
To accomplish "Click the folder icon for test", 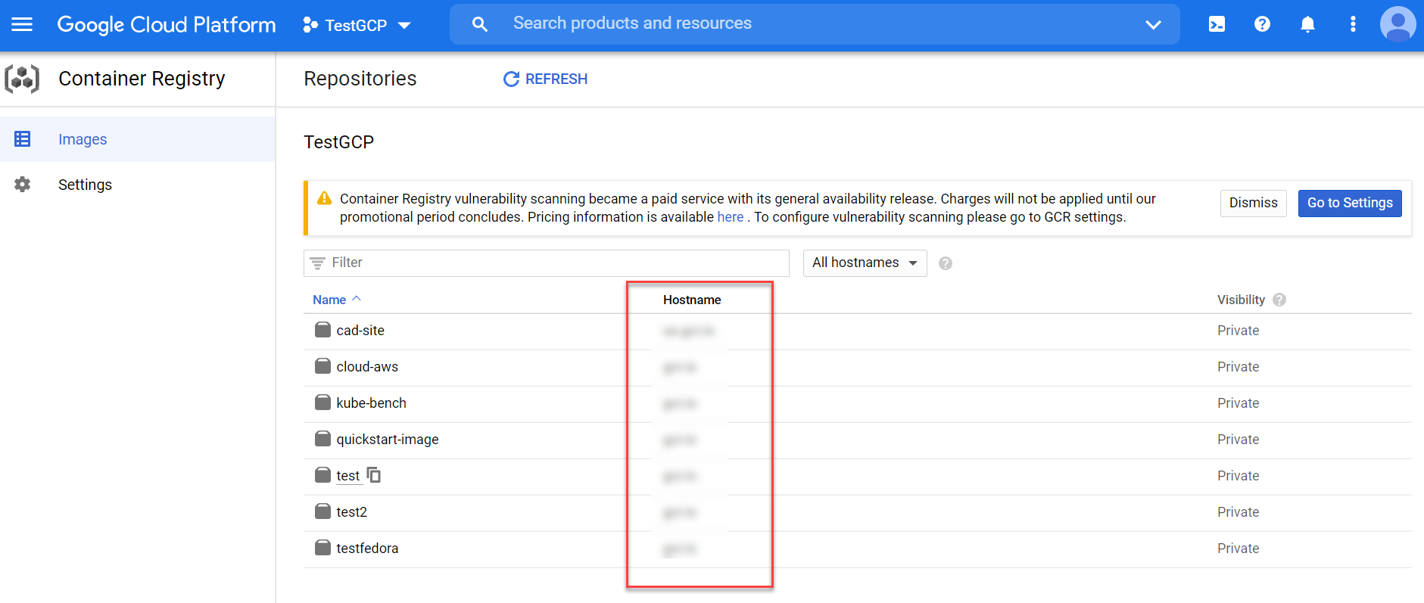I will (x=323, y=475).
